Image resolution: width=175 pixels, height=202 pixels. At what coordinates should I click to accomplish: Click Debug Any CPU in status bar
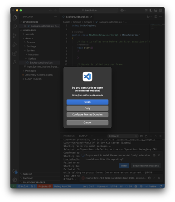pos(63,187)
